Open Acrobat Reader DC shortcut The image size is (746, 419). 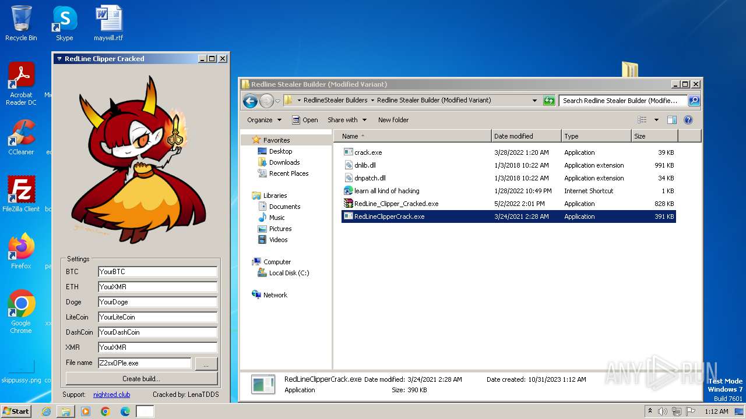(21, 84)
